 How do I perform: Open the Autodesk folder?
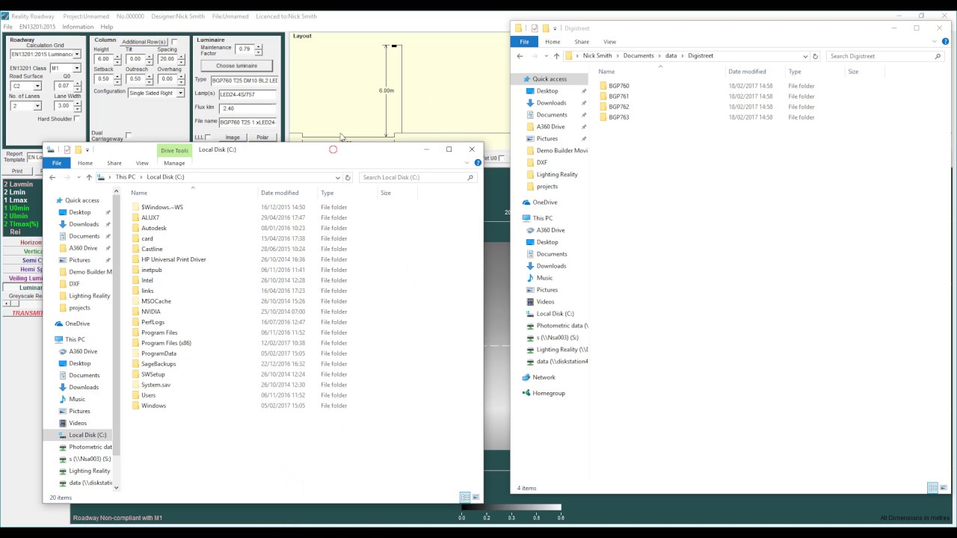point(154,228)
